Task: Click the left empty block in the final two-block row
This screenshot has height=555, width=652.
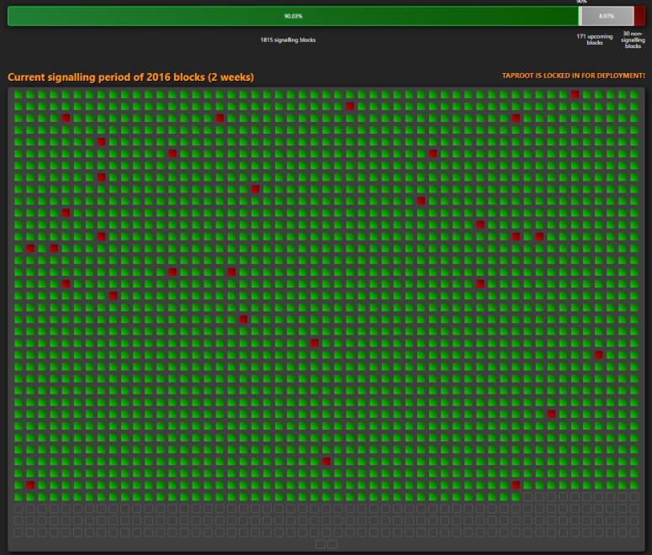Action: click(x=320, y=544)
